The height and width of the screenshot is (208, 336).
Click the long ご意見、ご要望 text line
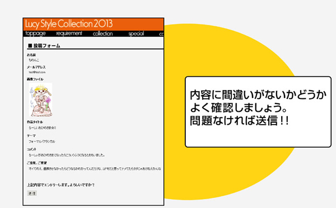tap(95, 169)
